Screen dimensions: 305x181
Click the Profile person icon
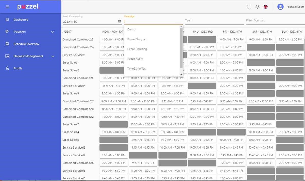[7, 68]
